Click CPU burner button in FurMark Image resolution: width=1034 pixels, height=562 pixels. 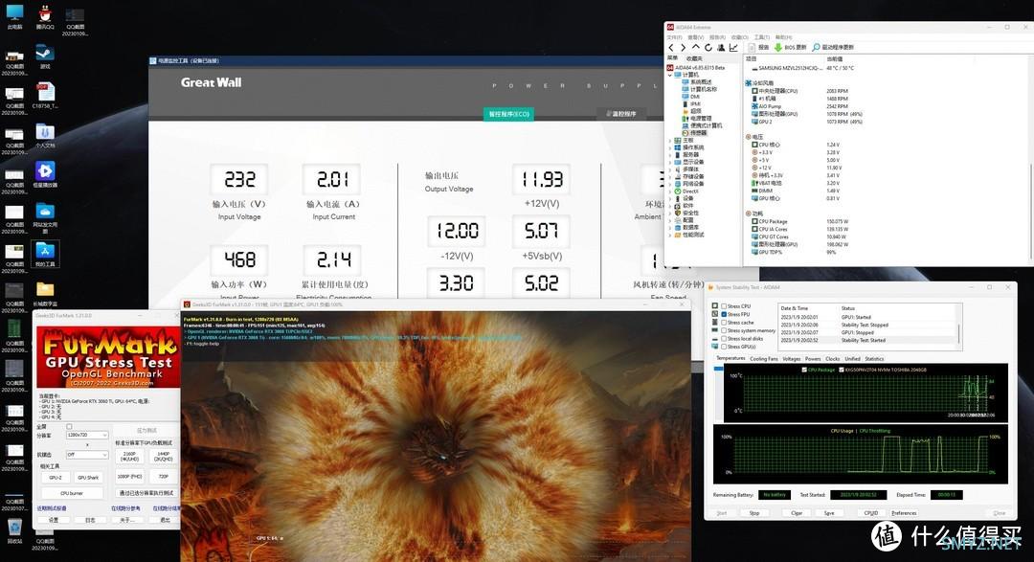pyautogui.click(x=72, y=493)
